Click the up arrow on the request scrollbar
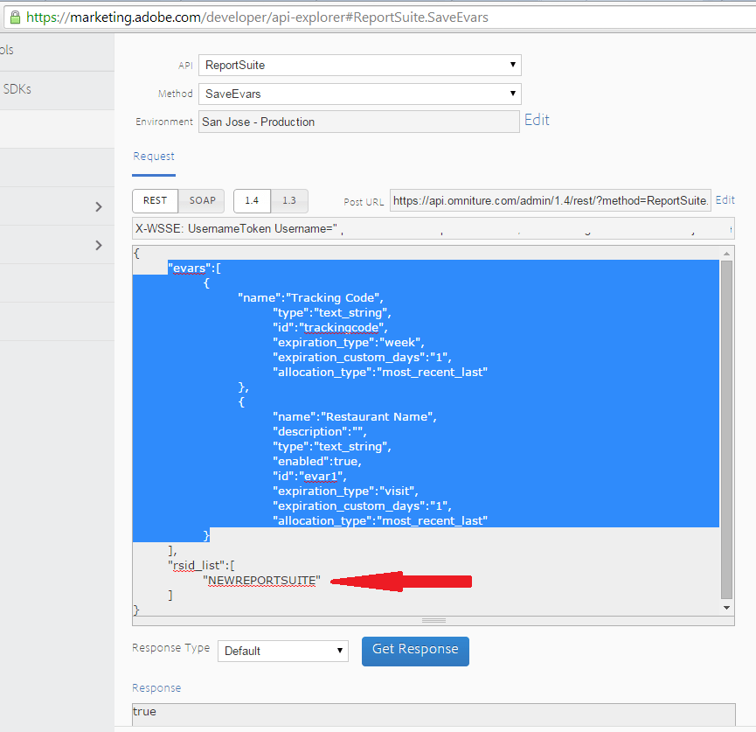 pyautogui.click(x=726, y=254)
